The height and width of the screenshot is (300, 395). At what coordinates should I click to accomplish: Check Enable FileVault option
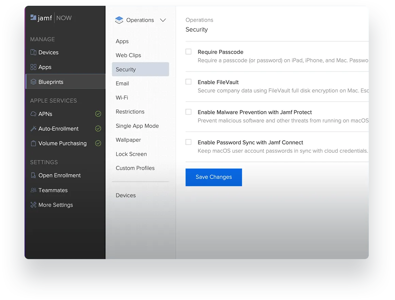pyautogui.click(x=188, y=81)
